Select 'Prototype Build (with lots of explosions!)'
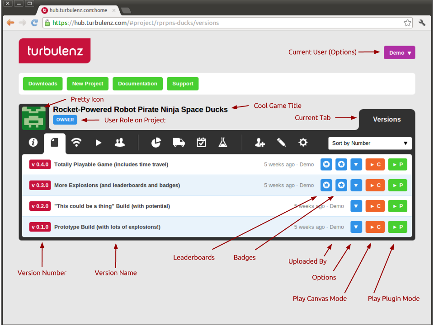 (108, 227)
